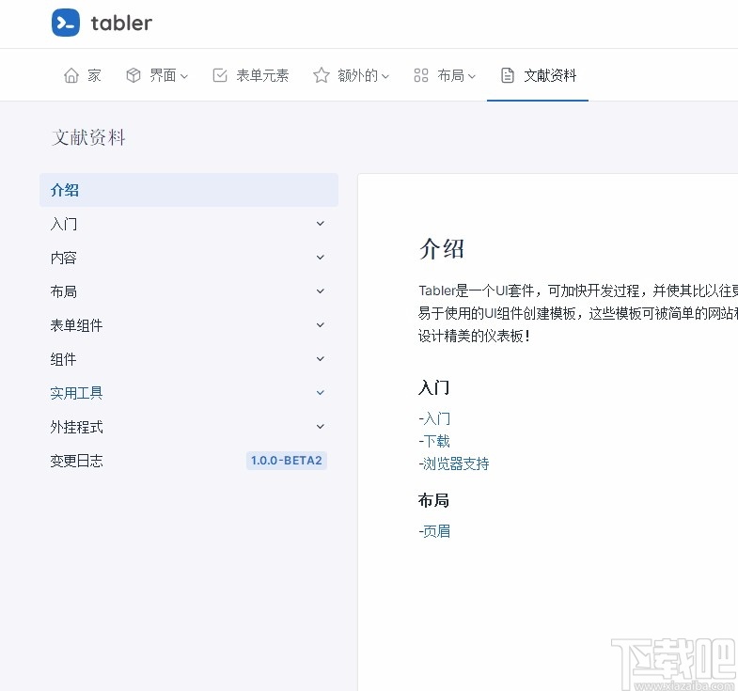This screenshot has width=738, height=691.
Task: Select 介绍 in the sidebar
Action: click(189, 190)
